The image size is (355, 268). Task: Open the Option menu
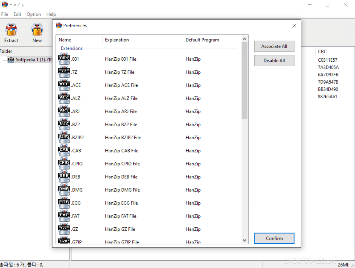[34, 14]
